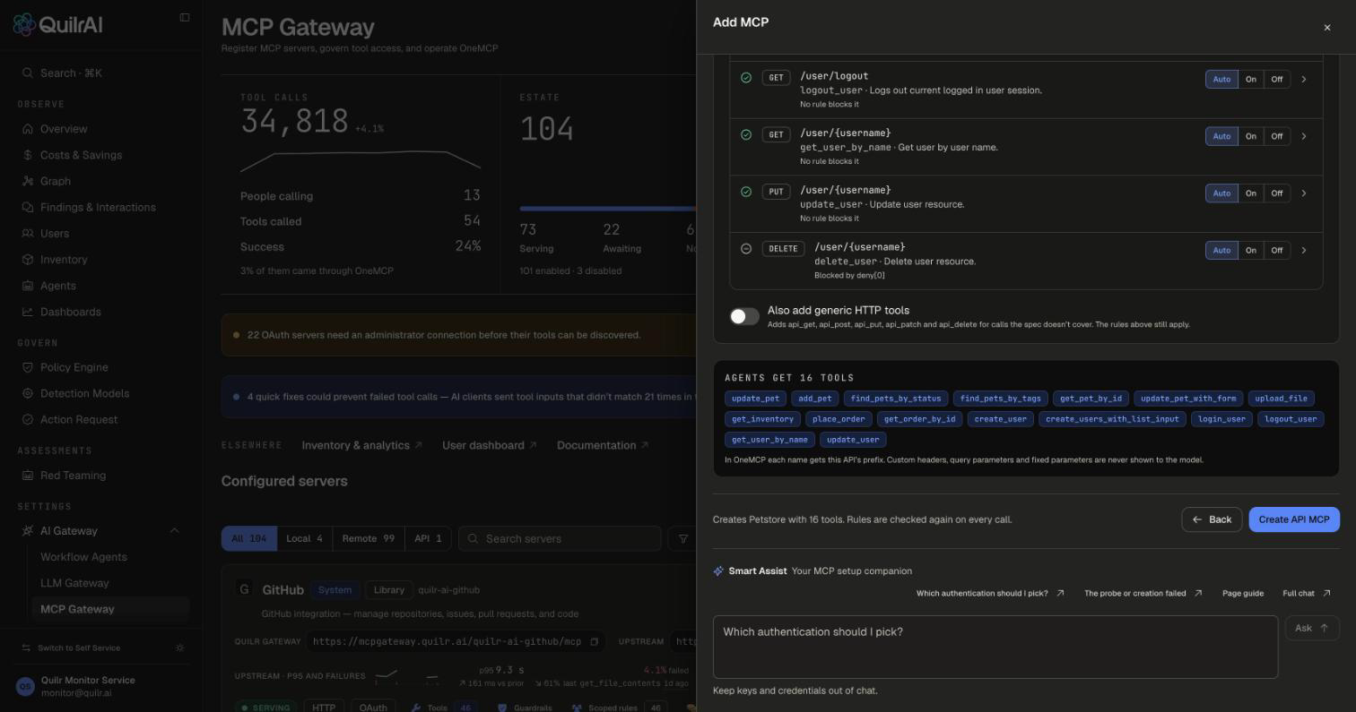Collapse the sidebar panel icon

(185, 17)
